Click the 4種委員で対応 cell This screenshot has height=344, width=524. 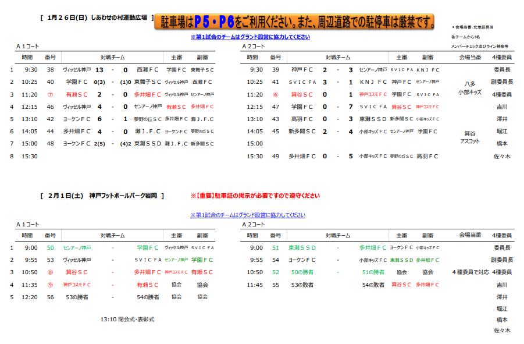470,272
